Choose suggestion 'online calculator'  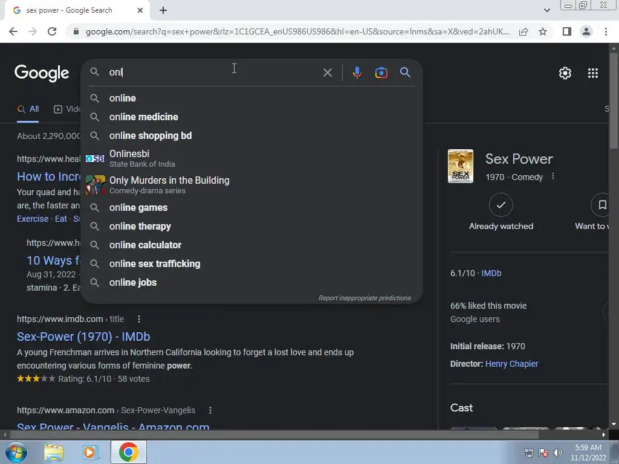251,245
